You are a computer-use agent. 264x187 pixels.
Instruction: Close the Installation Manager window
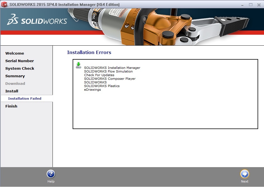259,5
